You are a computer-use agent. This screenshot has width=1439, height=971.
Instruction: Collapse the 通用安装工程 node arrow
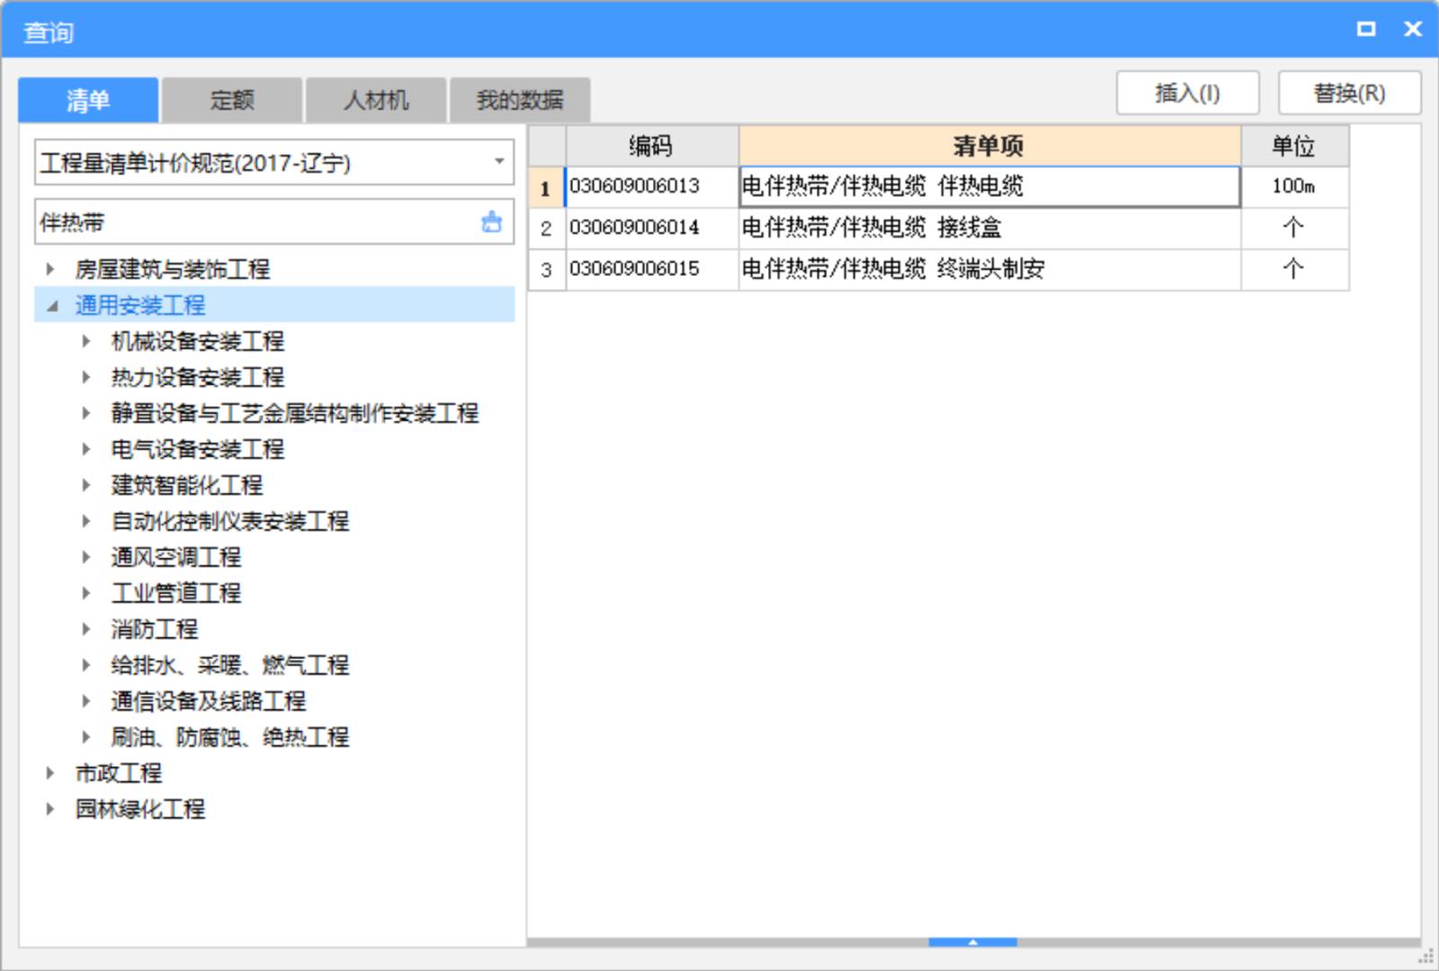52,306
